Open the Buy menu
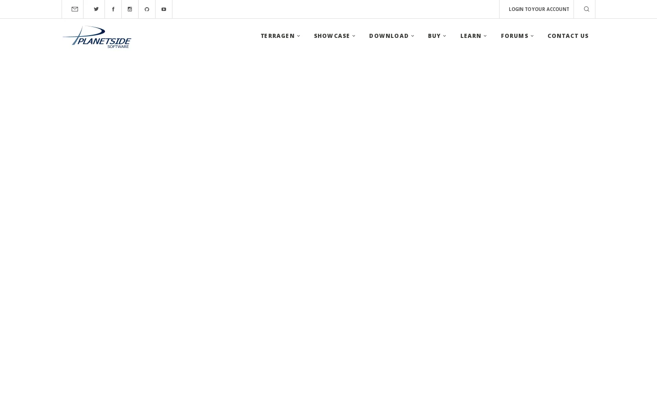Image resolution: width=657 pixels, height=411 pixels. pyautogui.click(x=434, y=36)
